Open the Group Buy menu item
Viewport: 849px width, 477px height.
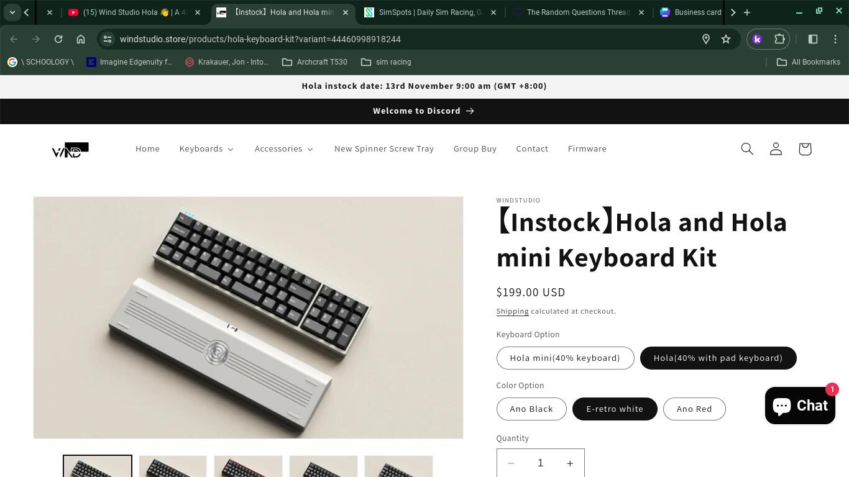tap(475, 149)
